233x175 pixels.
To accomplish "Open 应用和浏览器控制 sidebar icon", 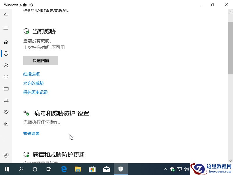I will [6, 89].
